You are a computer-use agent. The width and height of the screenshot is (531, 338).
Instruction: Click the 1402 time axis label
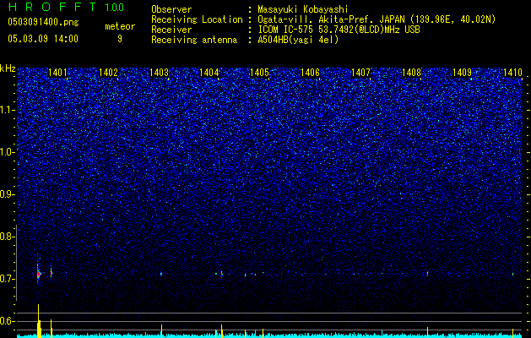[x=108, y=73]
